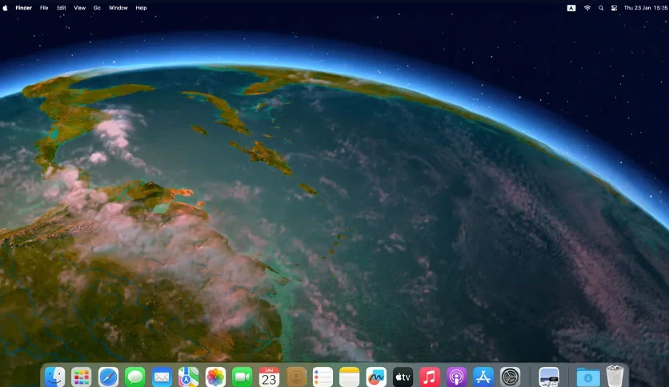669x387 pixels.
Task: Open Finder from the Dock
Action: [x=54, y=377]
